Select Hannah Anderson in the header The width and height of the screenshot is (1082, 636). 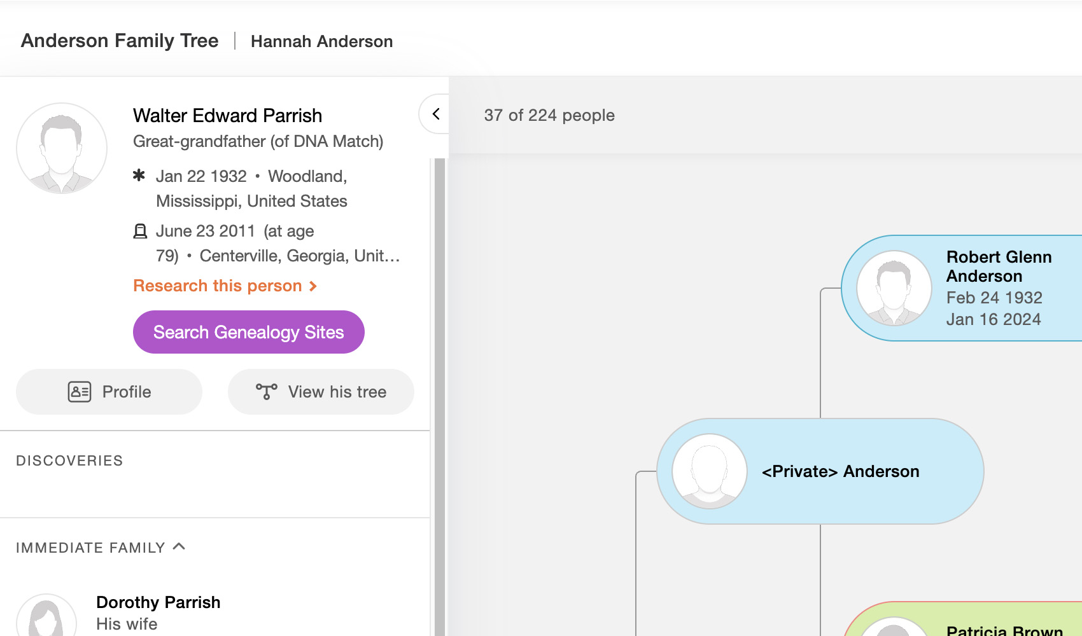pyautogui.click(x=321, y=41)
